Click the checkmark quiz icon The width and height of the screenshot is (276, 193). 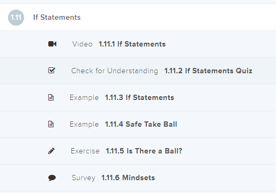[x=51, y=71]
